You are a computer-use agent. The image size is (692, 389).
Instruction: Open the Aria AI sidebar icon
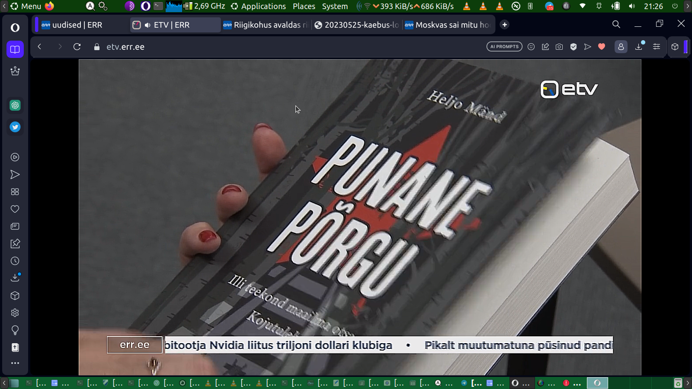tap(15, 71)
